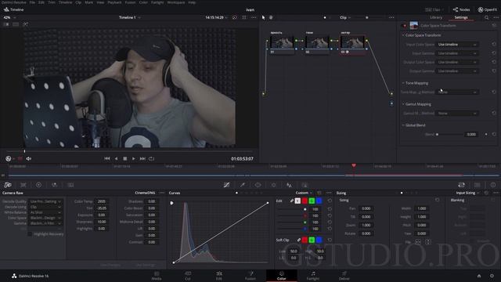Open the Timeline panel button
This screenshot has width=501, height=282.
[13, 9]
